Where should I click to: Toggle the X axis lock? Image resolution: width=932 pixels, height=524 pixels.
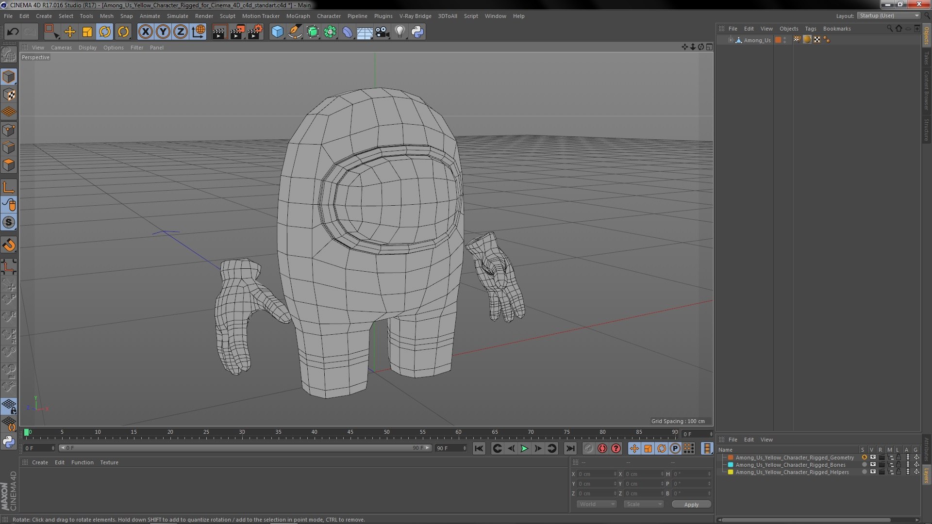145,32
